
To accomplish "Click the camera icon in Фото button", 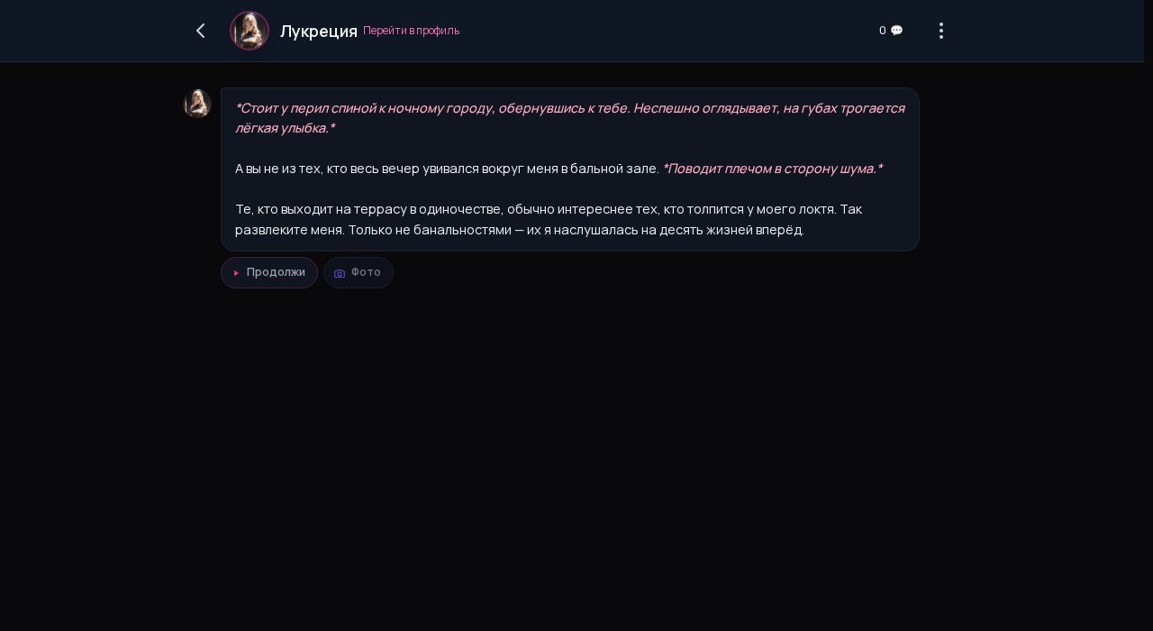I will coord(340,273).
